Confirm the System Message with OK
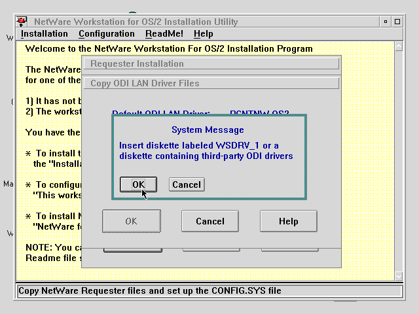 pos(138,184)
